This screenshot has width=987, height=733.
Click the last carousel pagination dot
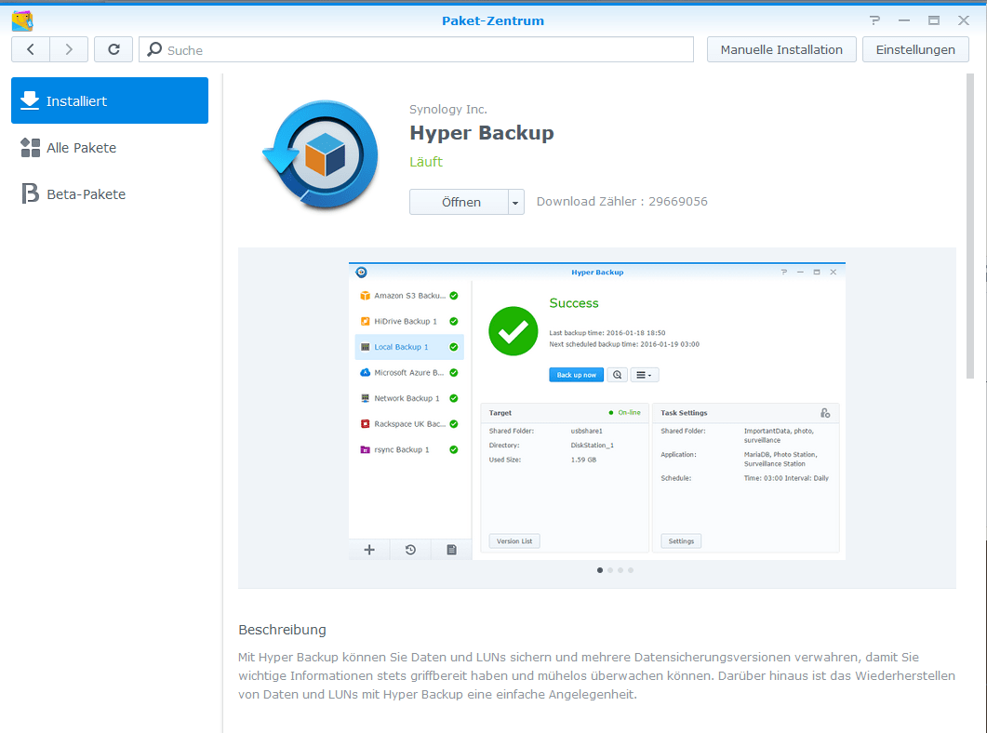click(631, 570)
